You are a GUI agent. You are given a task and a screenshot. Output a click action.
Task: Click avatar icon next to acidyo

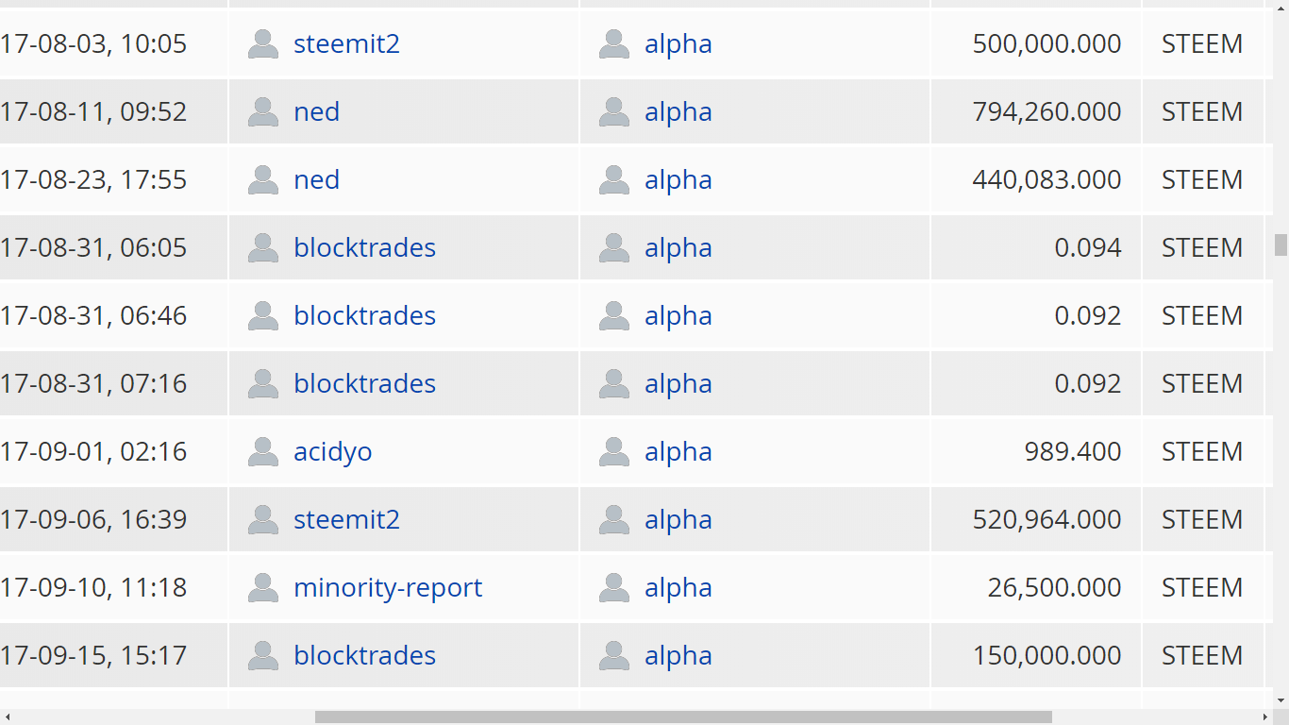coord(263,452)
